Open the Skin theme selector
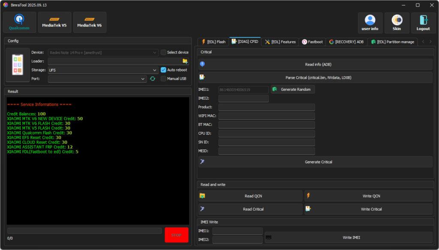Screen dimensions: 439x250 click(397, 23)
